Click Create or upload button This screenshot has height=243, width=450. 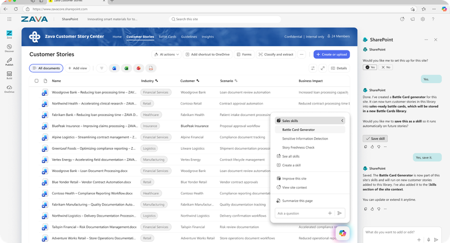pos(332,54)
